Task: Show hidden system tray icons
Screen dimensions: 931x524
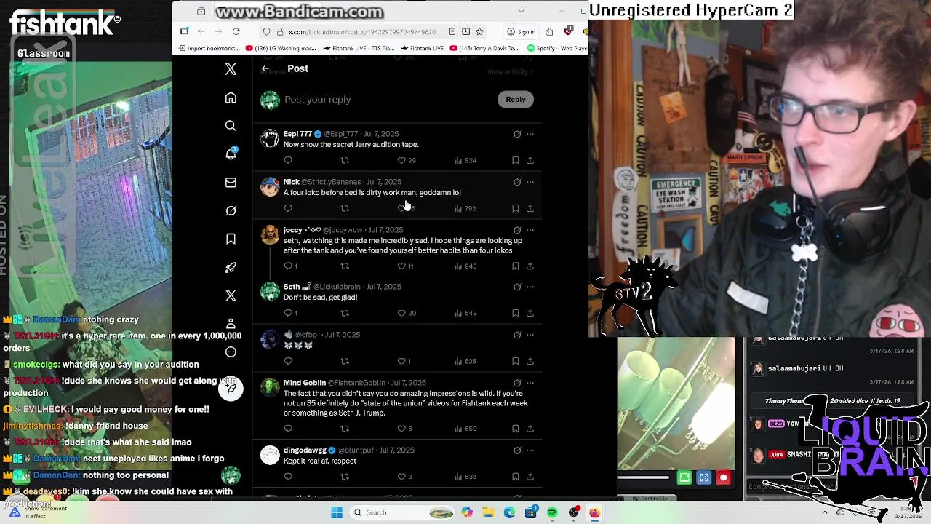Action: pos(824,512)
